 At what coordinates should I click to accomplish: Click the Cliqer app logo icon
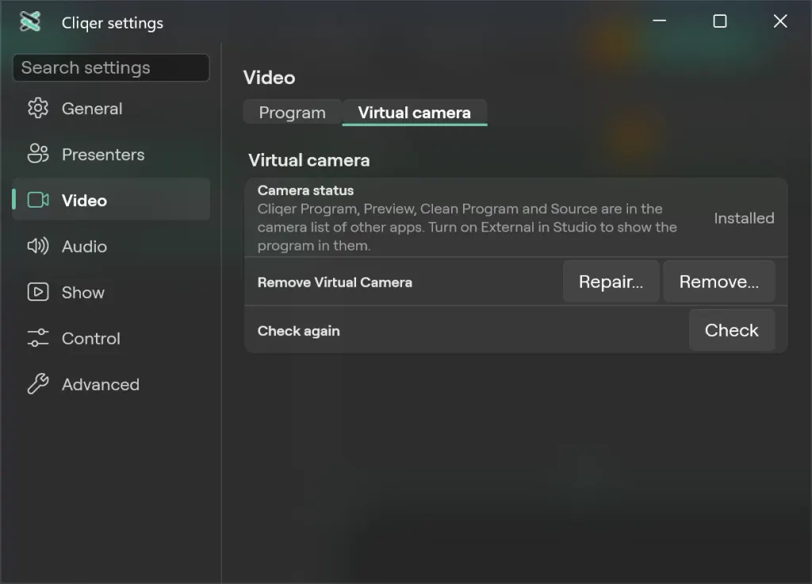coord(30,21)
